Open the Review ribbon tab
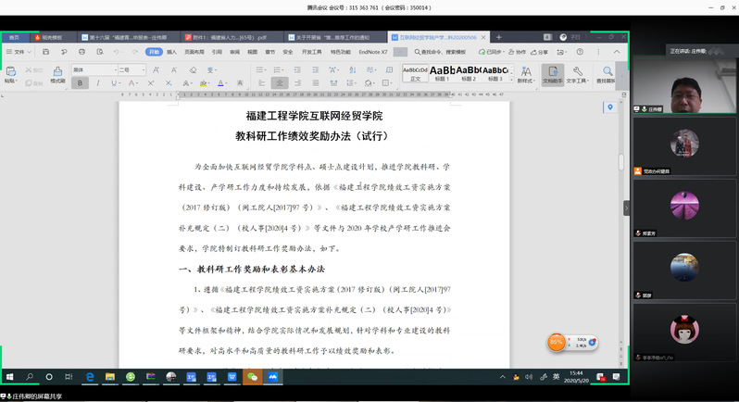The height and width of the screenshot is (402, 739). pos(234,52)
